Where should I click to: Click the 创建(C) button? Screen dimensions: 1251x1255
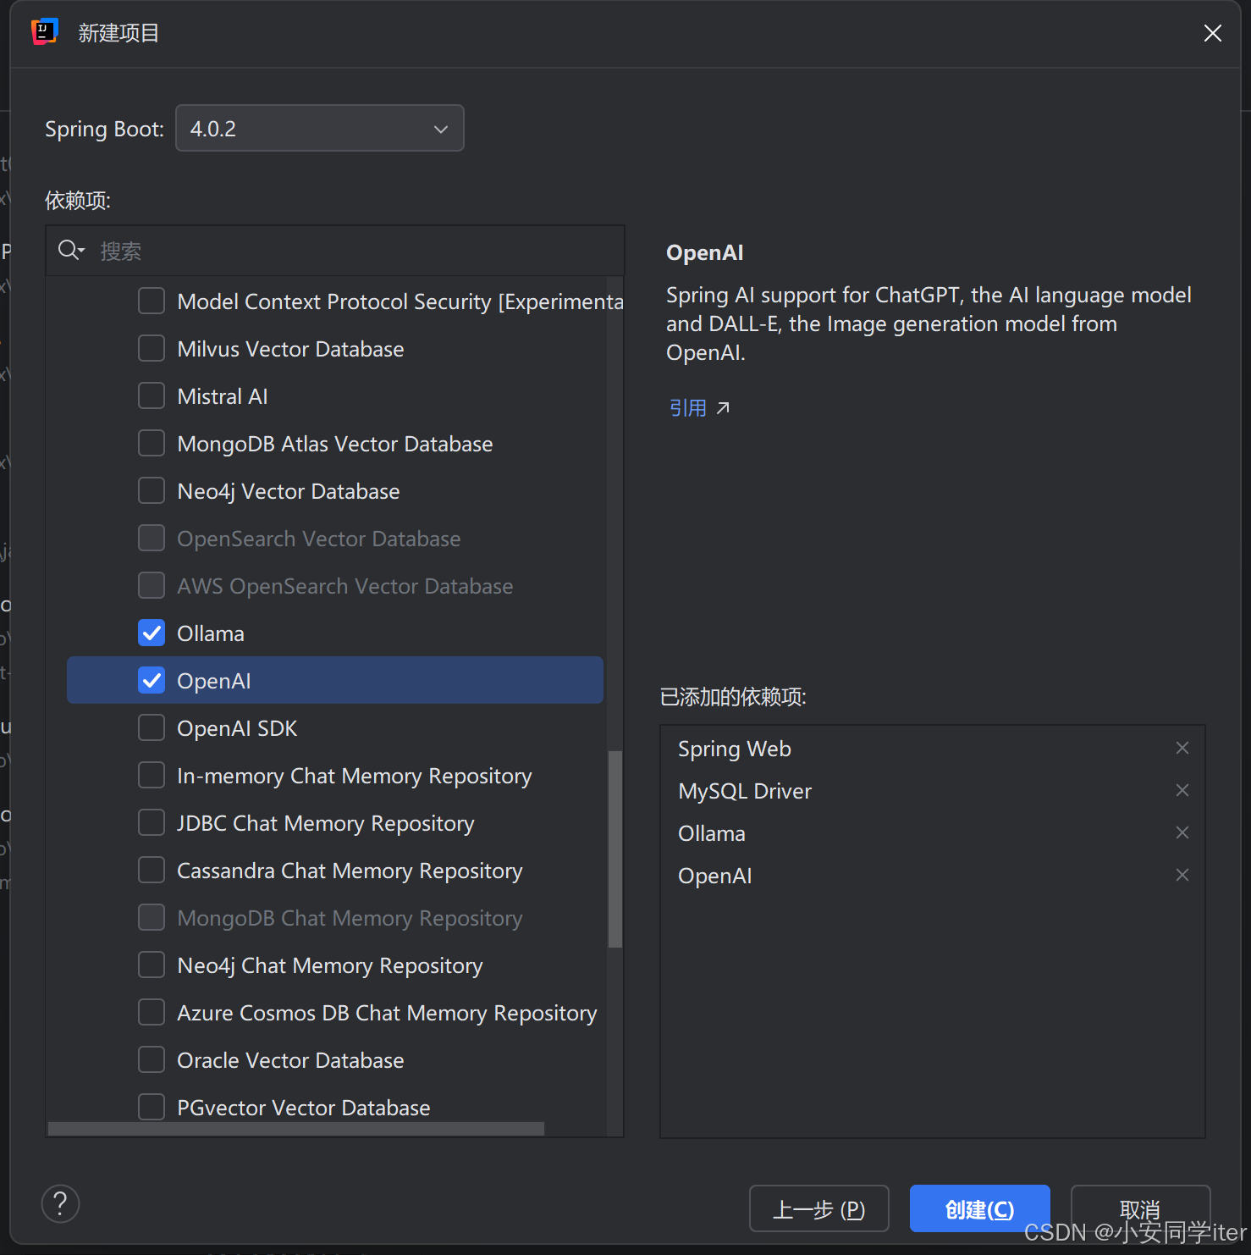[979, 1208]
